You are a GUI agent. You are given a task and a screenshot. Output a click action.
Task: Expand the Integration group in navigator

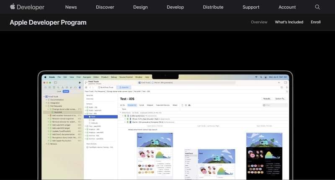tap(46, 103)
